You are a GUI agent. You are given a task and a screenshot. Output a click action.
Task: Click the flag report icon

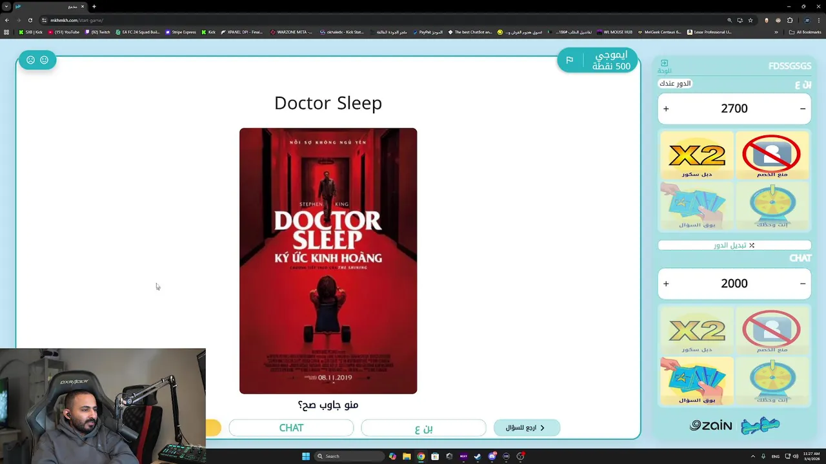pyautogui.click(x=570, y=60)
